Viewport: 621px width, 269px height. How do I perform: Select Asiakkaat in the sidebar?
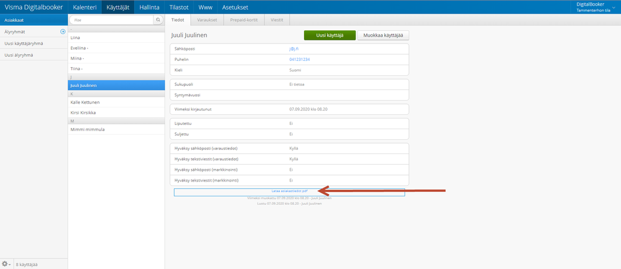(34, 20)
